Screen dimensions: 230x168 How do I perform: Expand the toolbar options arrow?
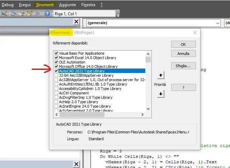coord(118,15)
